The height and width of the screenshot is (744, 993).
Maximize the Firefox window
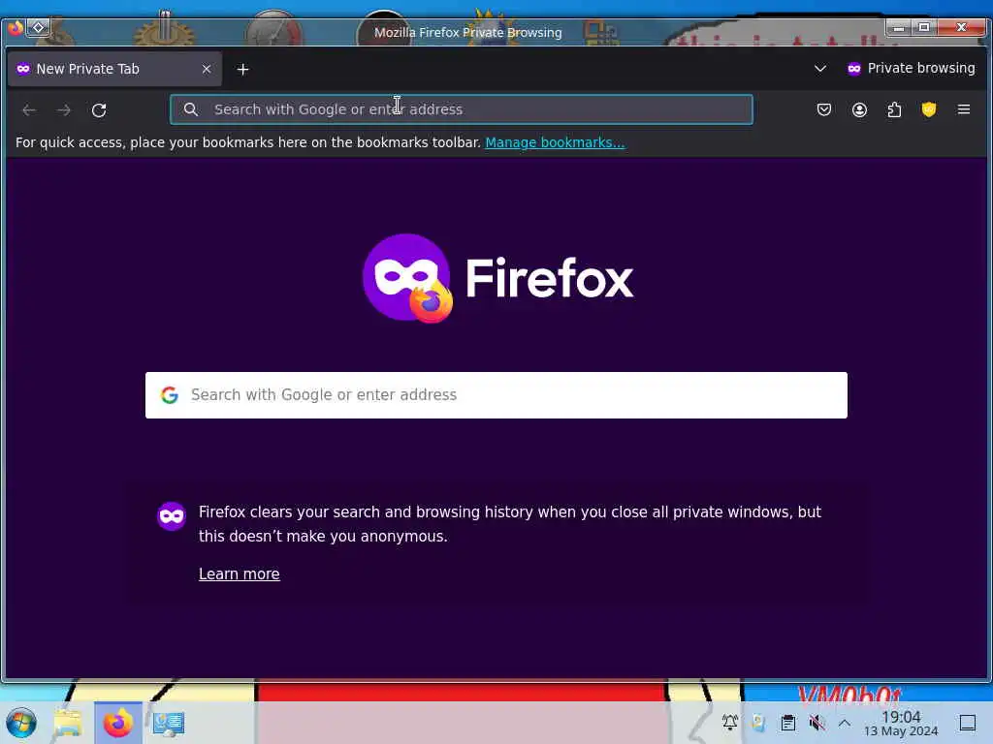pyautogui.click(x=924, y=27)
